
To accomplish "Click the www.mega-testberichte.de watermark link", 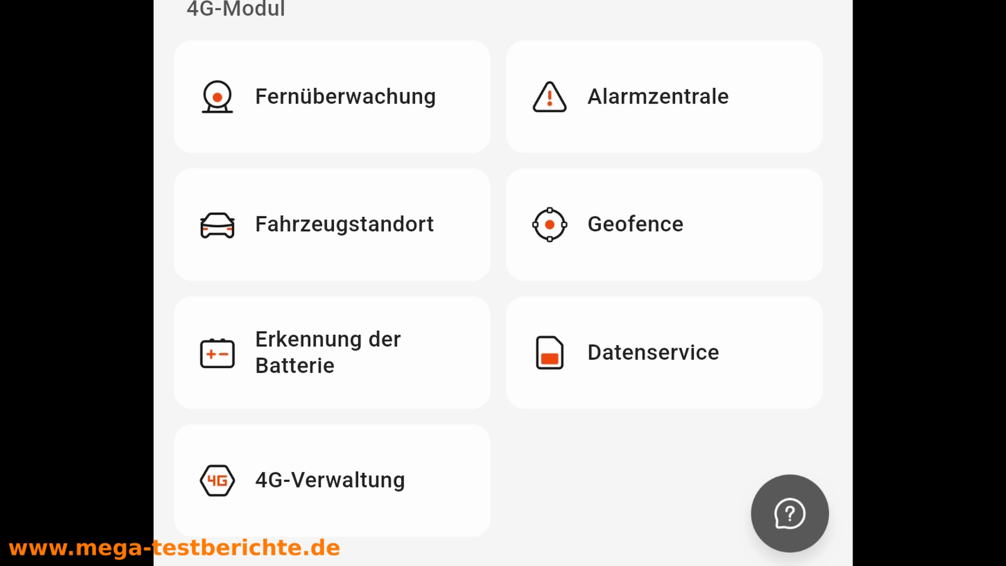I will pyautogui.click(x=174, y=548).
